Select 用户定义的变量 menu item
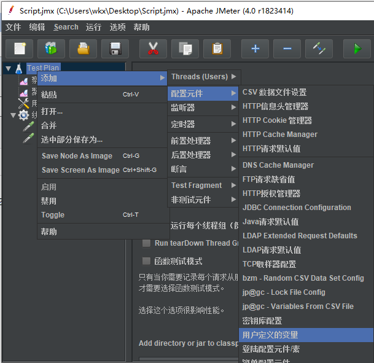Image resolution: width=374 pixels, height=363 pixels. click(306, 335)
